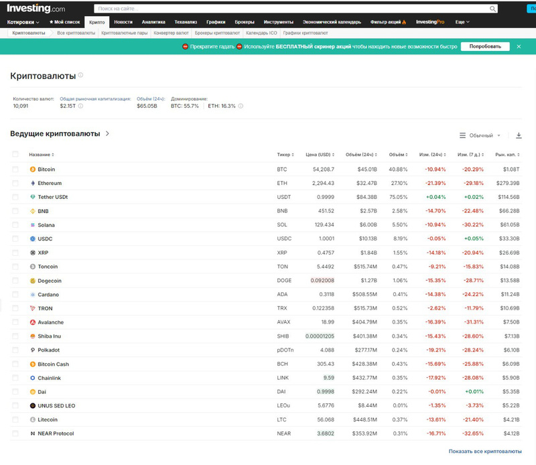
Task: Check the box next to Tether USDt
Action: 15,197
